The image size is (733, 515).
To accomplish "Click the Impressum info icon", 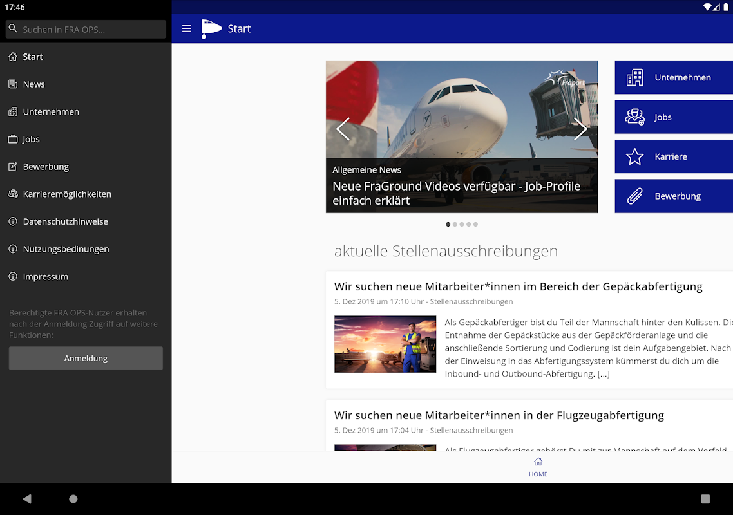I will [x=13, y=276].
